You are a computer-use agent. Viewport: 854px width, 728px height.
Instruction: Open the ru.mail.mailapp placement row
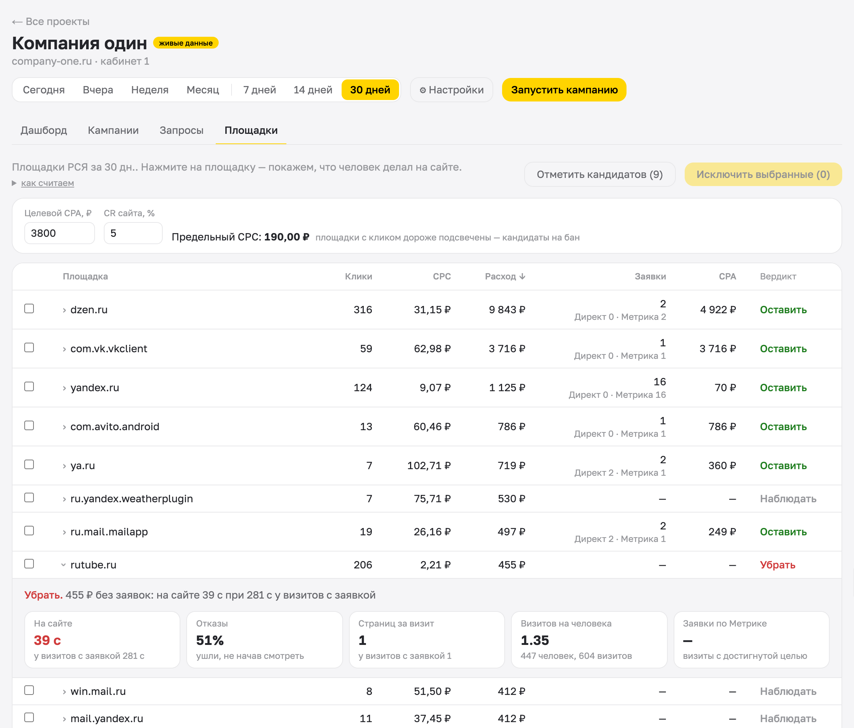click(427, 532)
